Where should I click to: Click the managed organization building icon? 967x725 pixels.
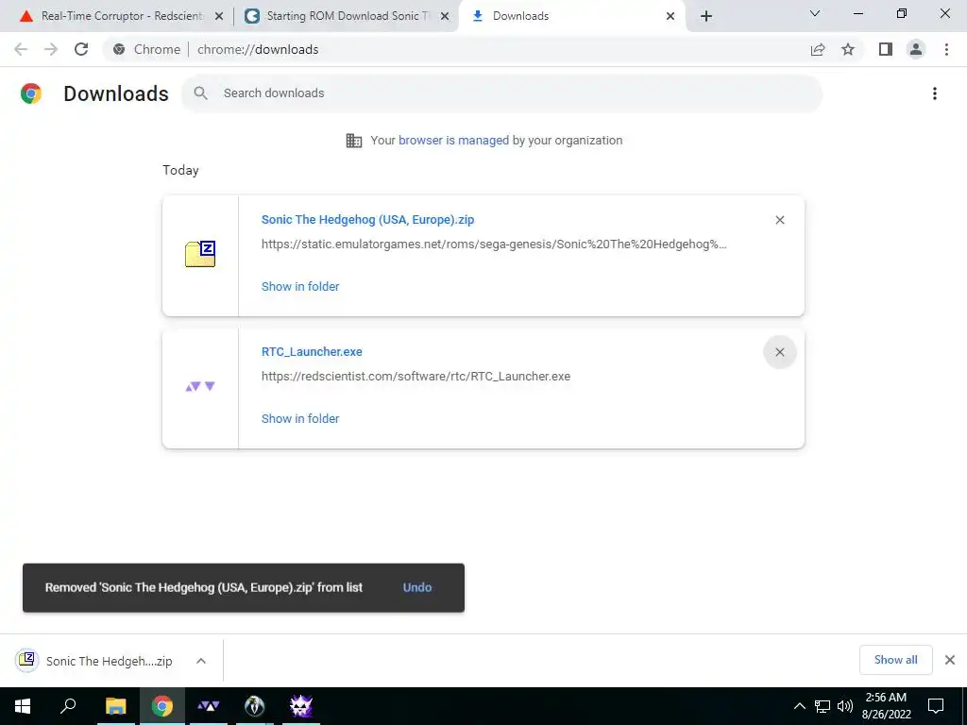pos(354,141)
